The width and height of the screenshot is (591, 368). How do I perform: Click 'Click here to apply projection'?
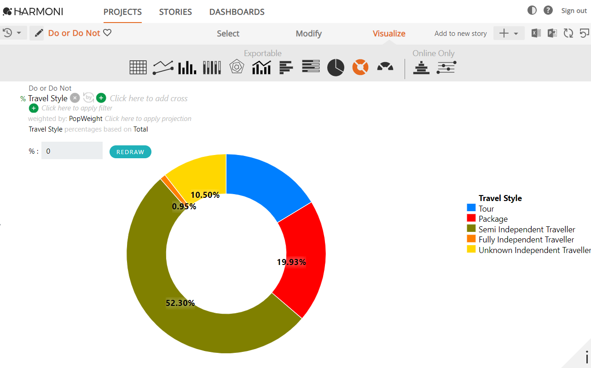[148, 119]
